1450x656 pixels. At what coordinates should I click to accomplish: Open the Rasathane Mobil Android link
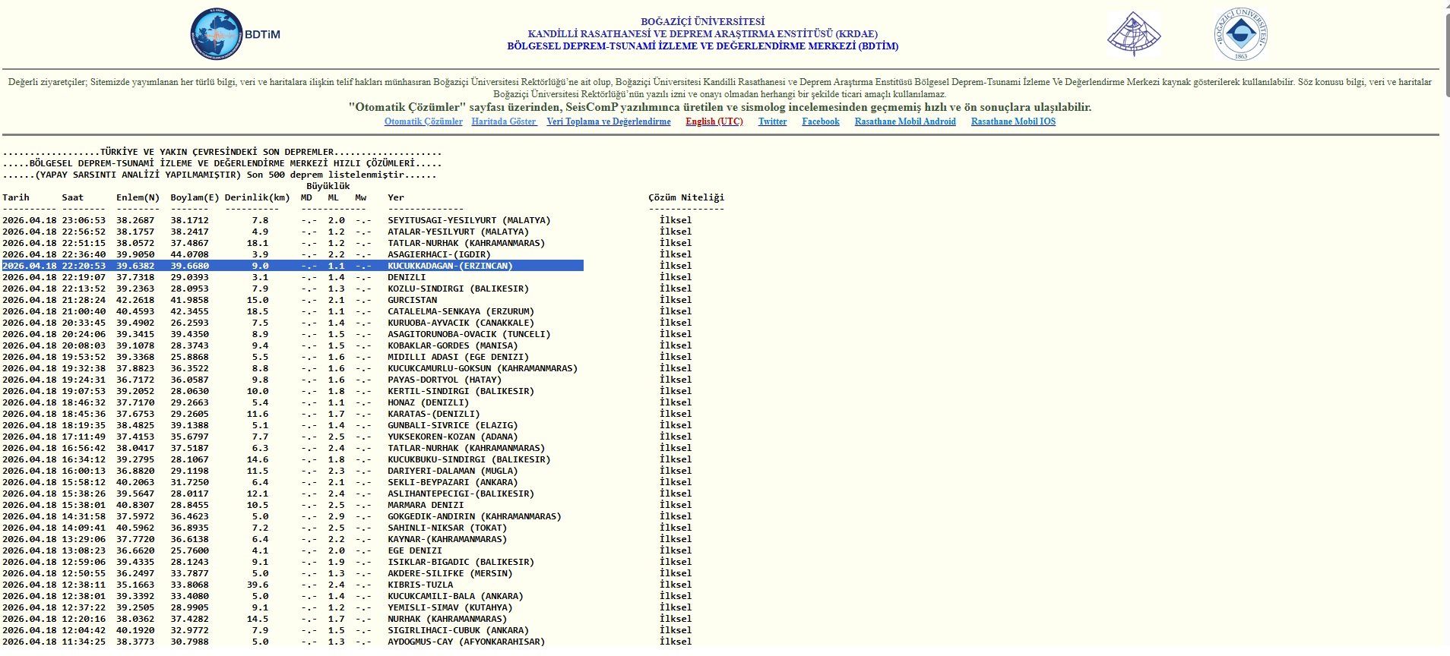coord(904,121)
